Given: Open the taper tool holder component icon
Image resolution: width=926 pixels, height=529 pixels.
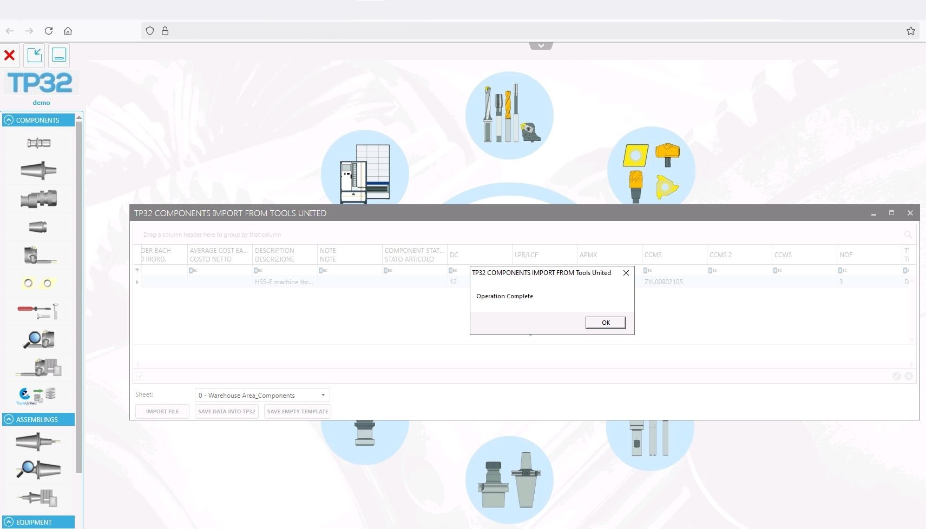Looking at the screenshot, I should point(38,171).
